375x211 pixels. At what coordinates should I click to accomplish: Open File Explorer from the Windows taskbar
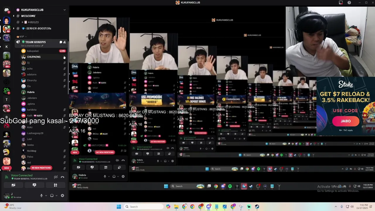(176, 207)
